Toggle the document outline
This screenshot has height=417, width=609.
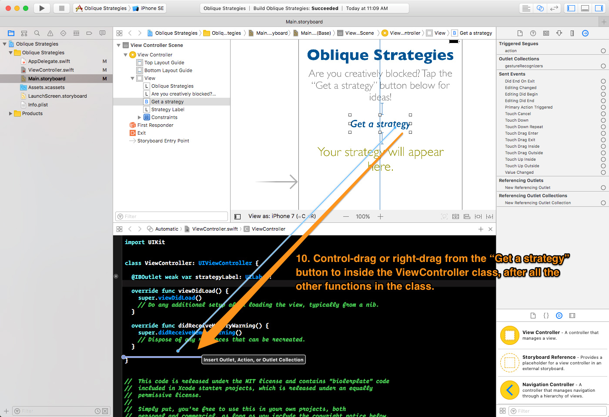click(x=238, y=216)
